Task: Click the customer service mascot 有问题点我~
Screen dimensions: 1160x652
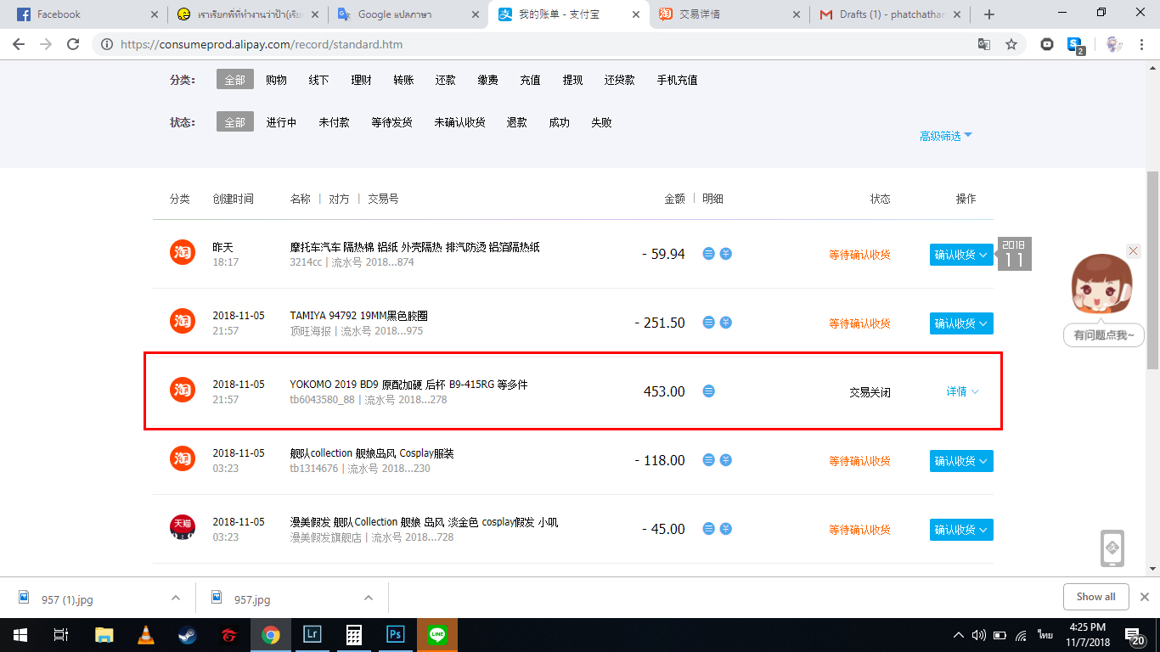Action: click(x=1103, y=300)
